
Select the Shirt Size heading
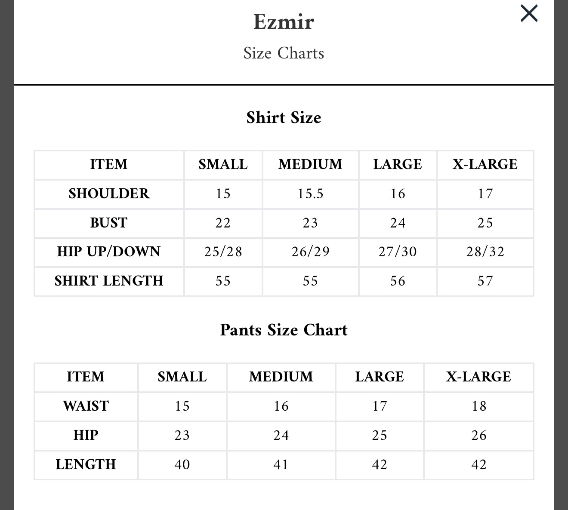point(284,117)
